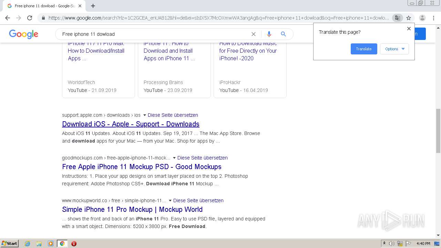Run search with magnifier icon

283,34
